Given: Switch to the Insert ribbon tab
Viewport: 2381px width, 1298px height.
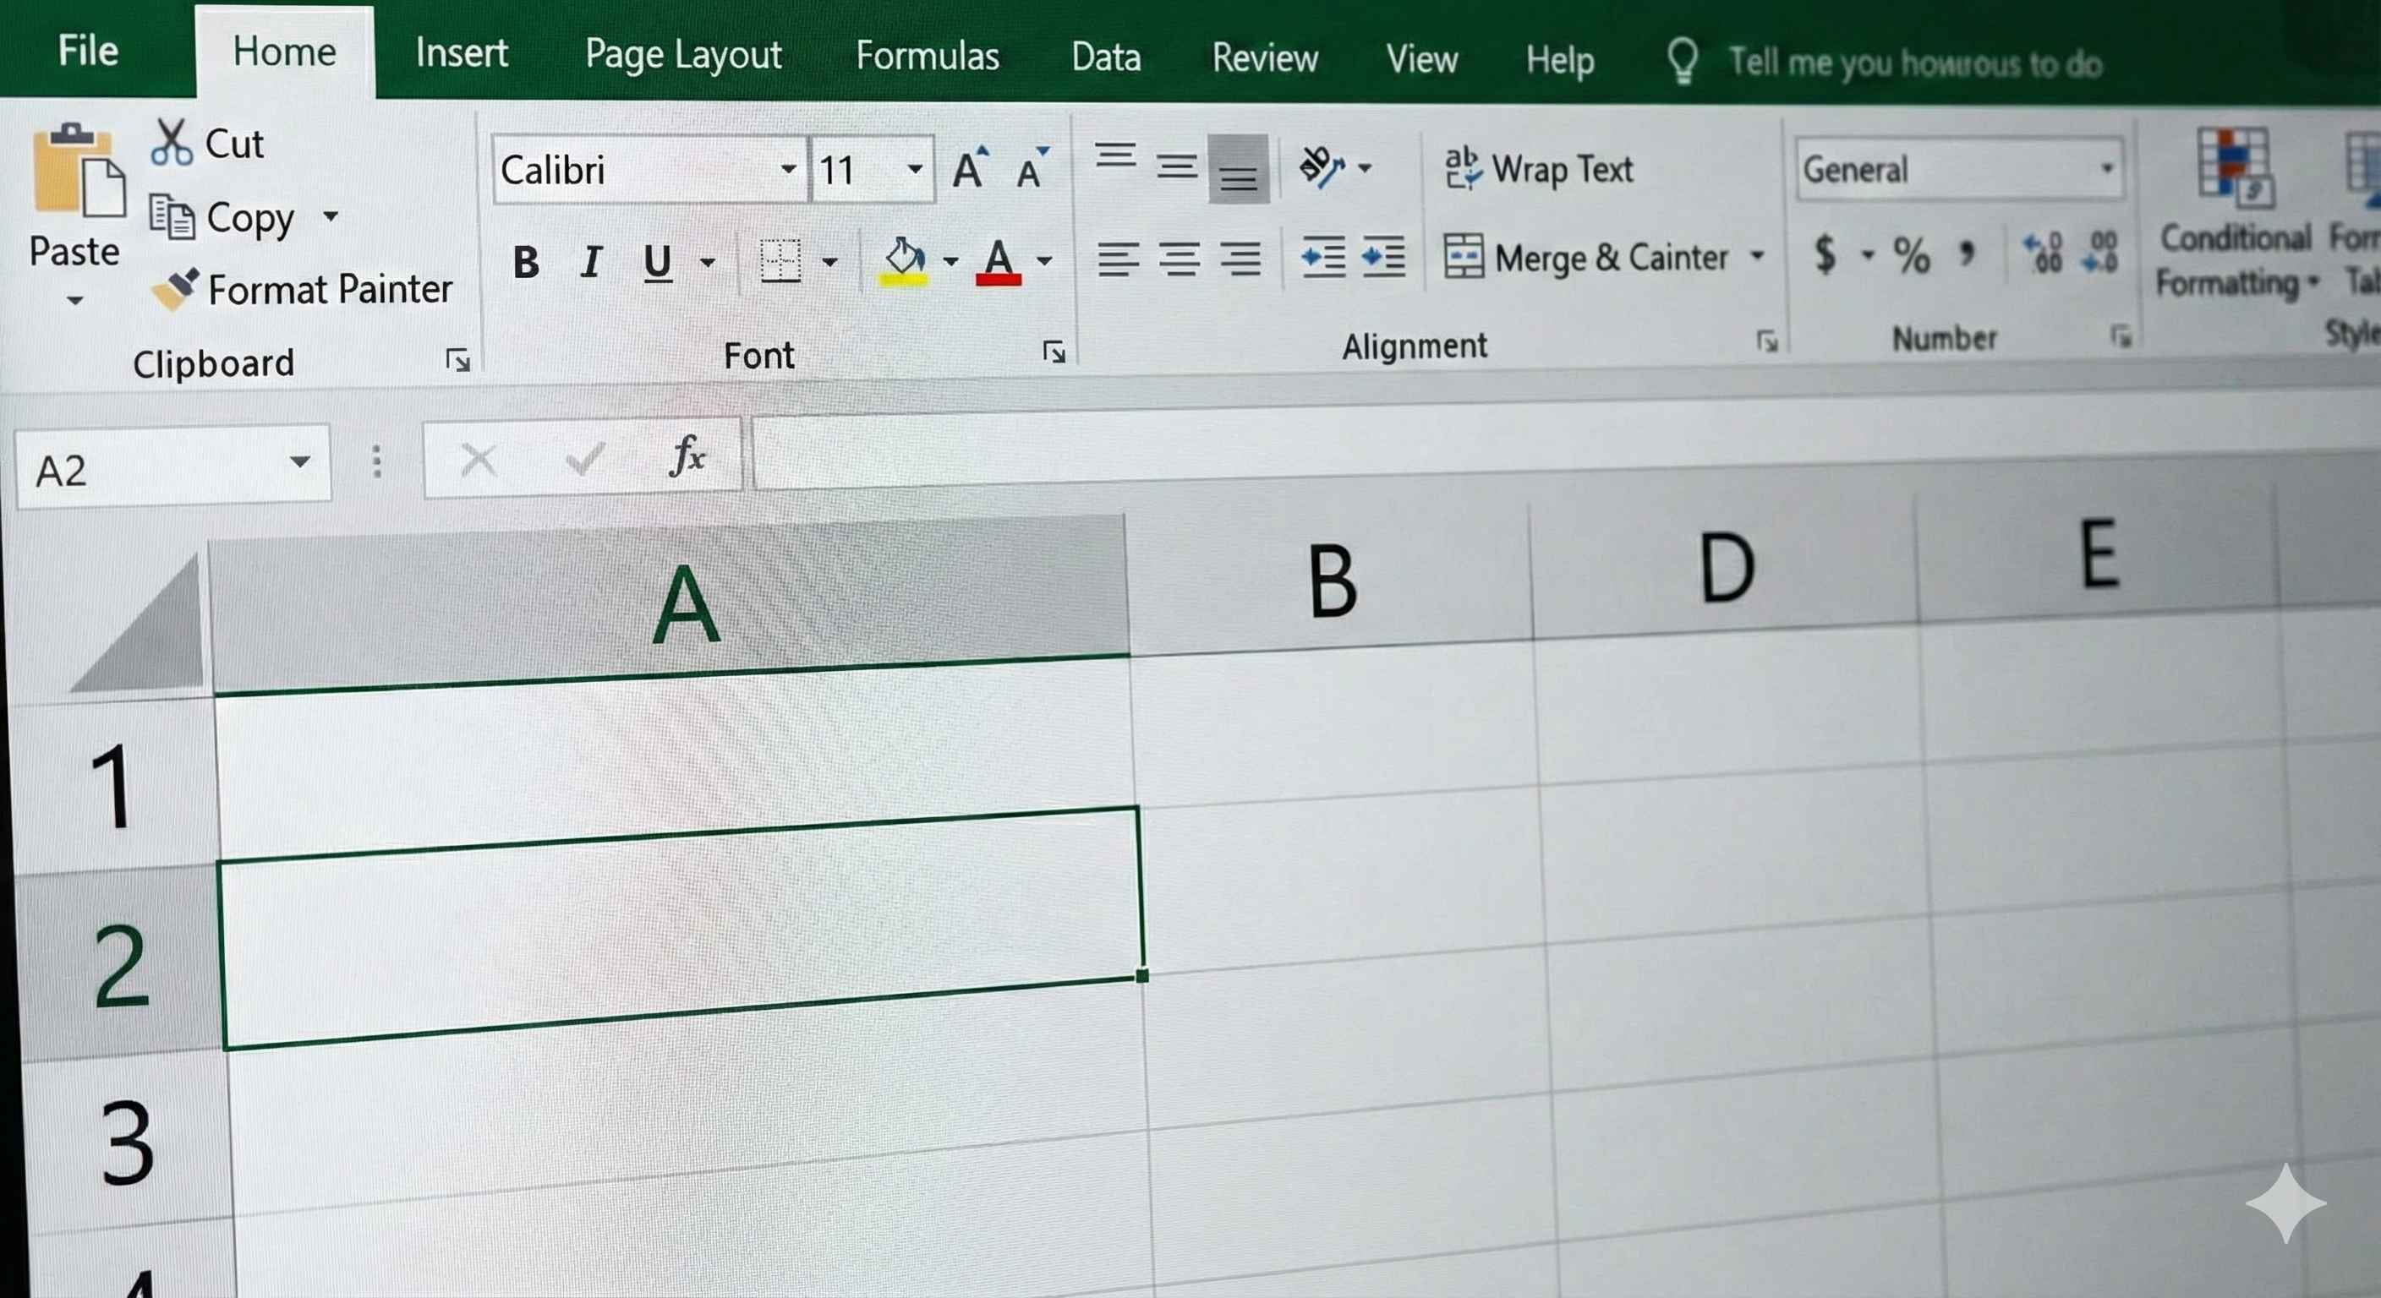Looking at the screenshot, I should 461,52.
